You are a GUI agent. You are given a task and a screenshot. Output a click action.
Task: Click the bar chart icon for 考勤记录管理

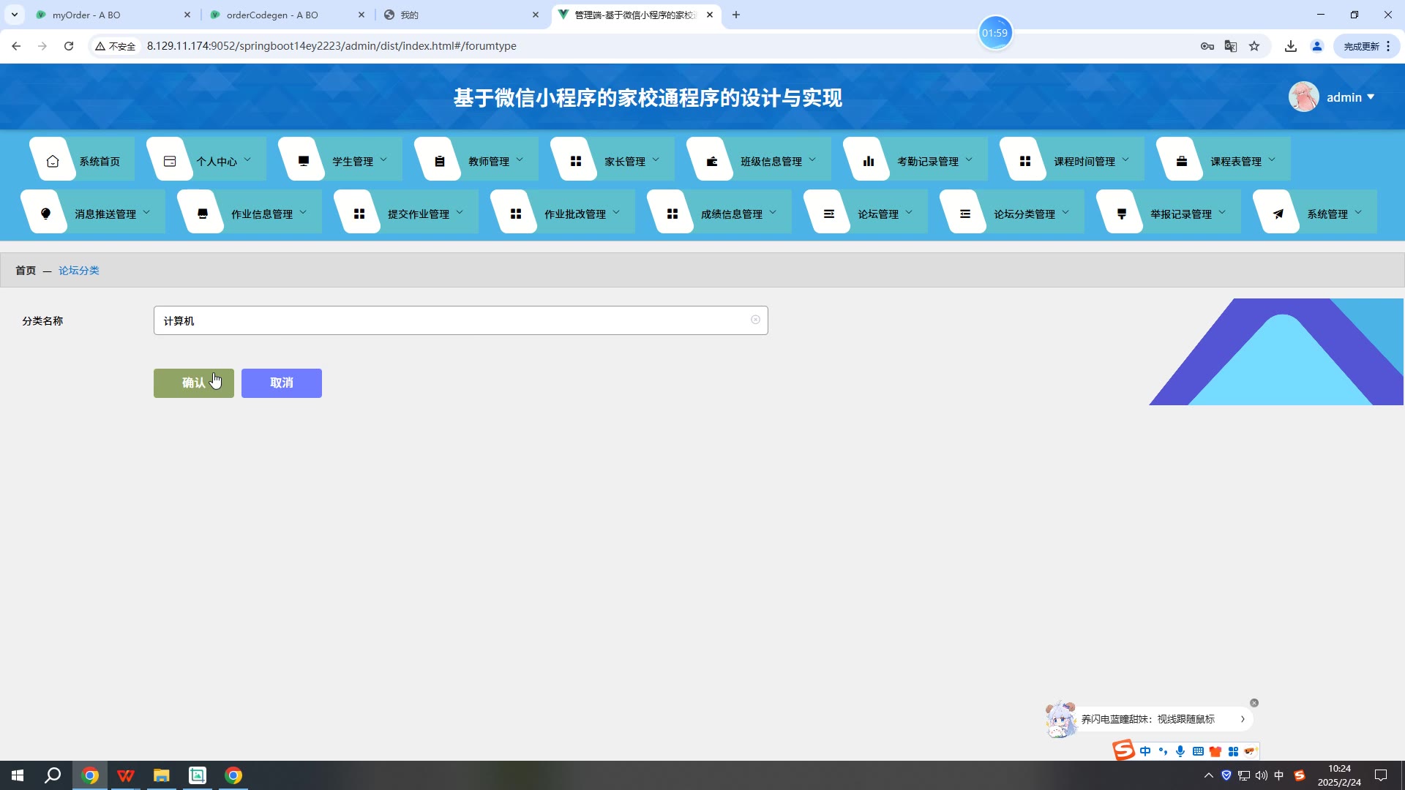pos(869,161)
